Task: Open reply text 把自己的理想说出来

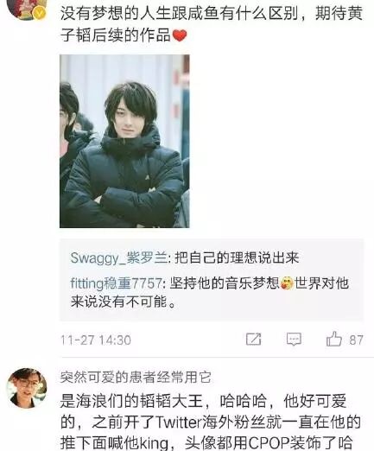Action: coord(237,257)
